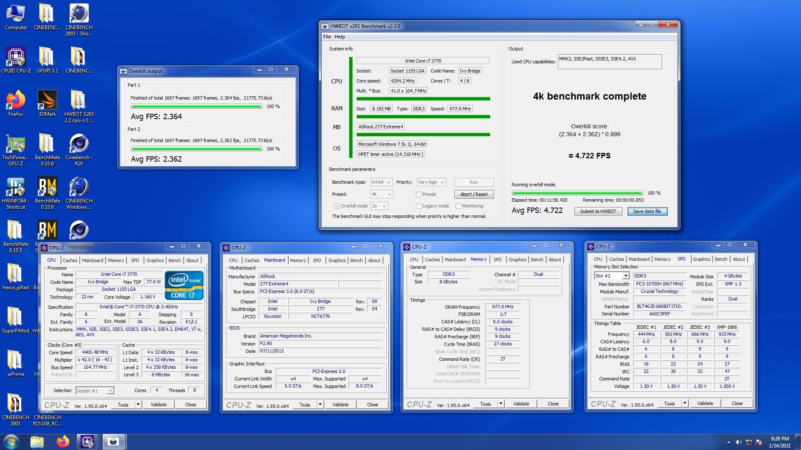Viewport: 801px width, 450px height.
Task: Show hidden tray icons arrow
Action: tap(728, 442)
